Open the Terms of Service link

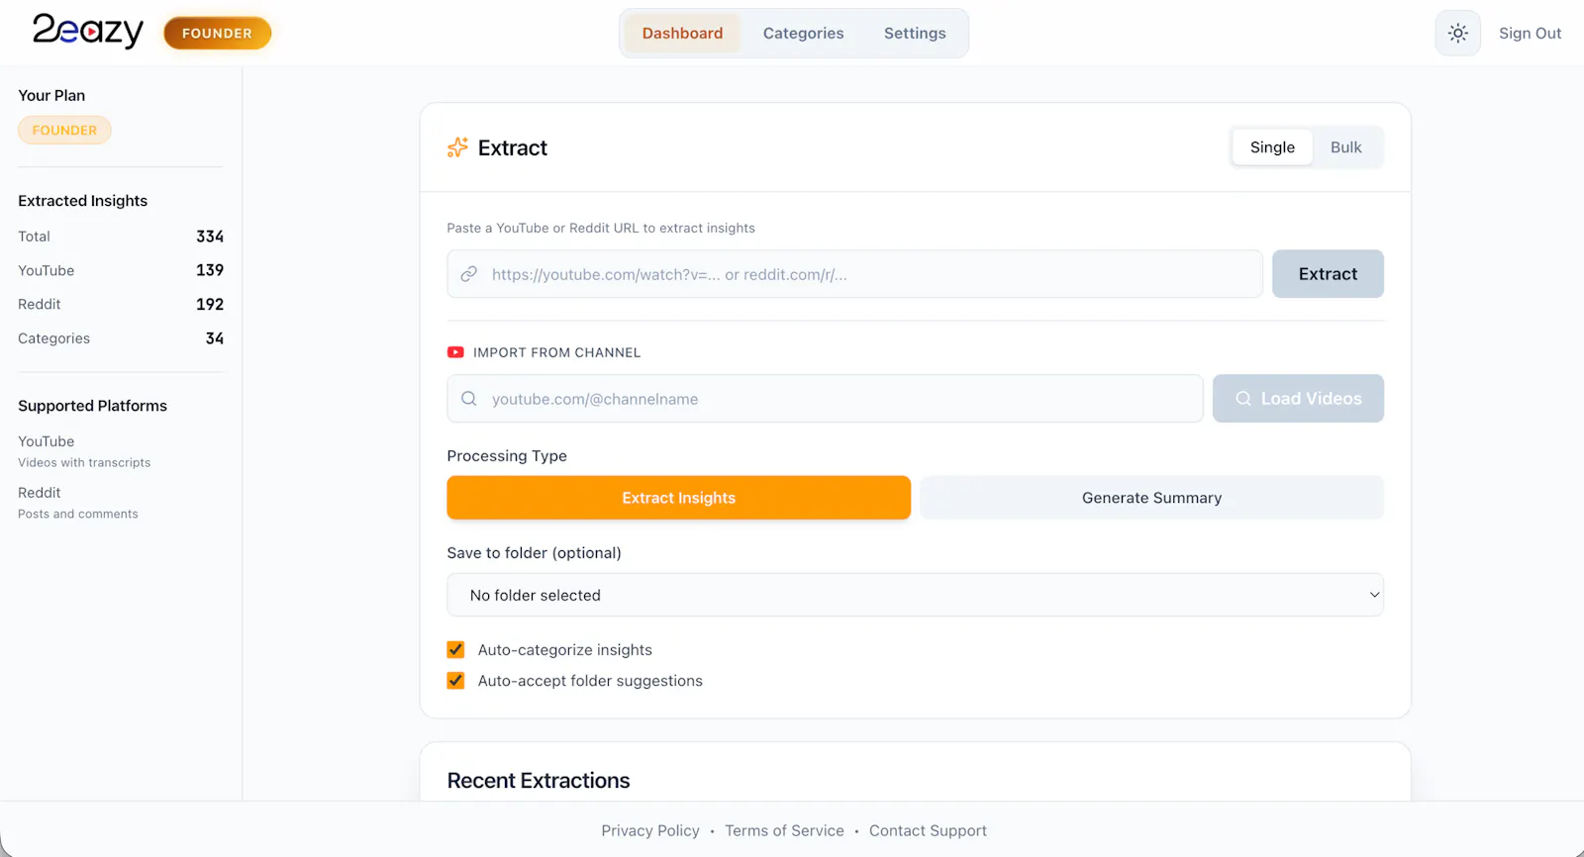coord(784,831)
